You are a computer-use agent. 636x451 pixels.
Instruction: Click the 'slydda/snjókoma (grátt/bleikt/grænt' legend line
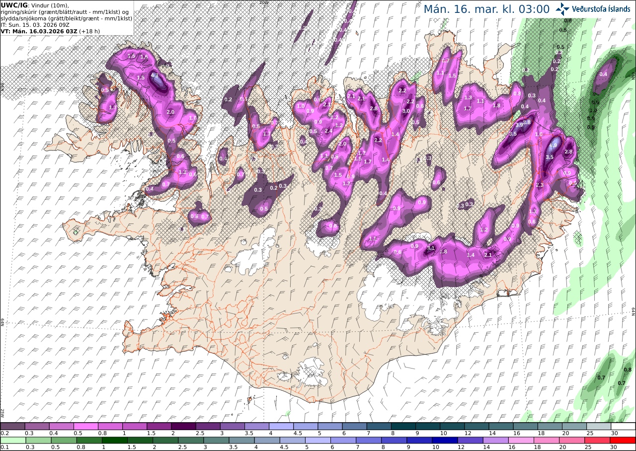tap(67, 18)
